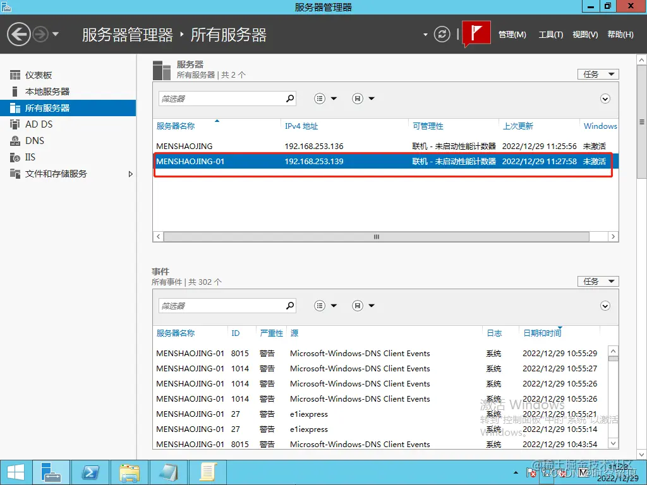The height and width of the screenshot is (485, 647).
Task: Sort by IPv4 地址 column
Action: click(x=301, y=126)
